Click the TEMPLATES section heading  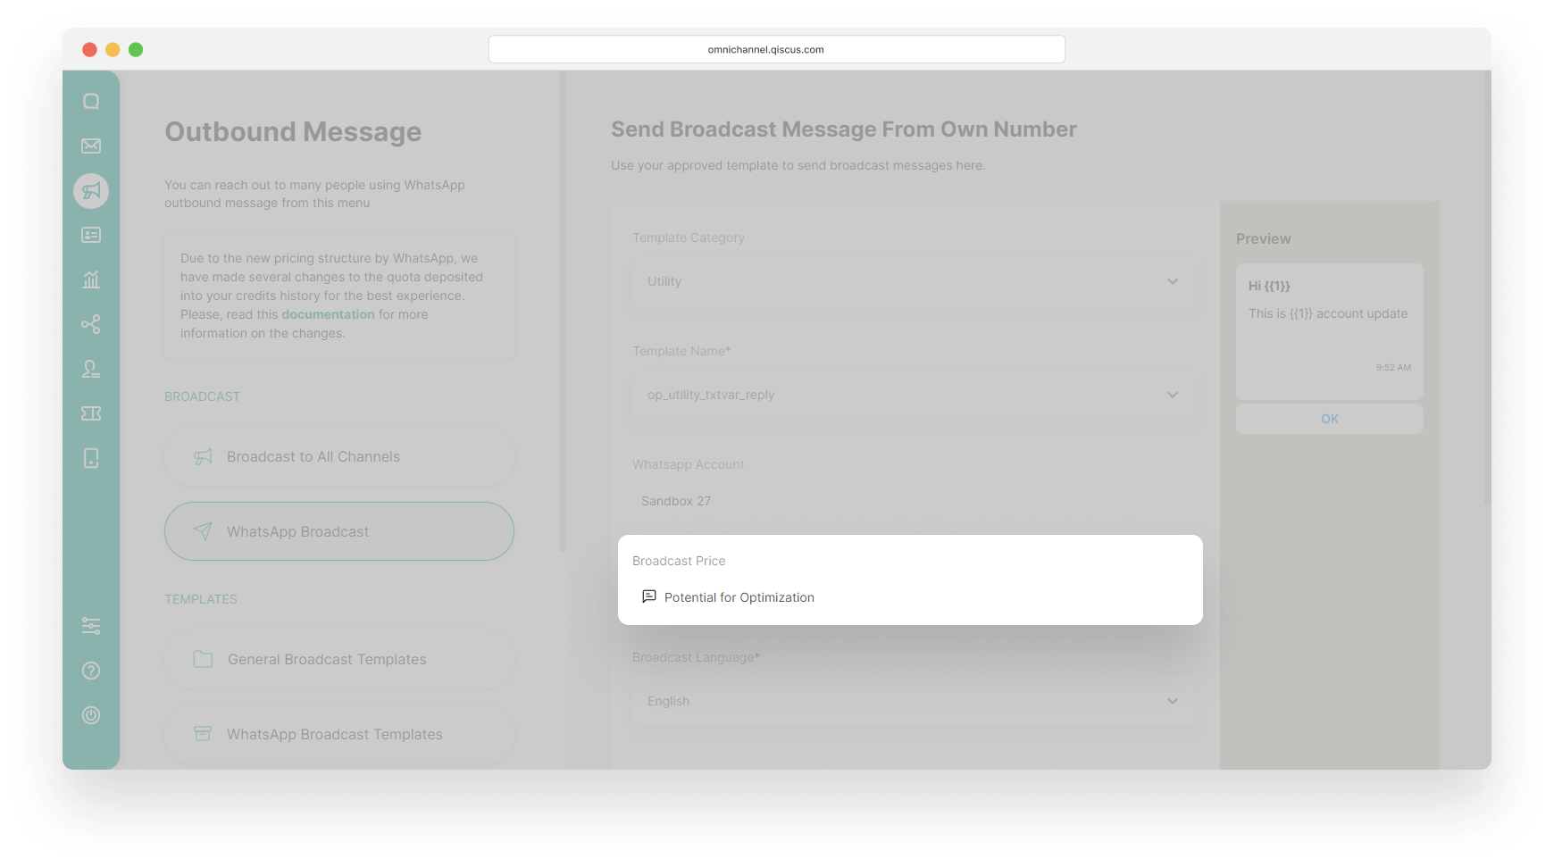tap(201, 599)
